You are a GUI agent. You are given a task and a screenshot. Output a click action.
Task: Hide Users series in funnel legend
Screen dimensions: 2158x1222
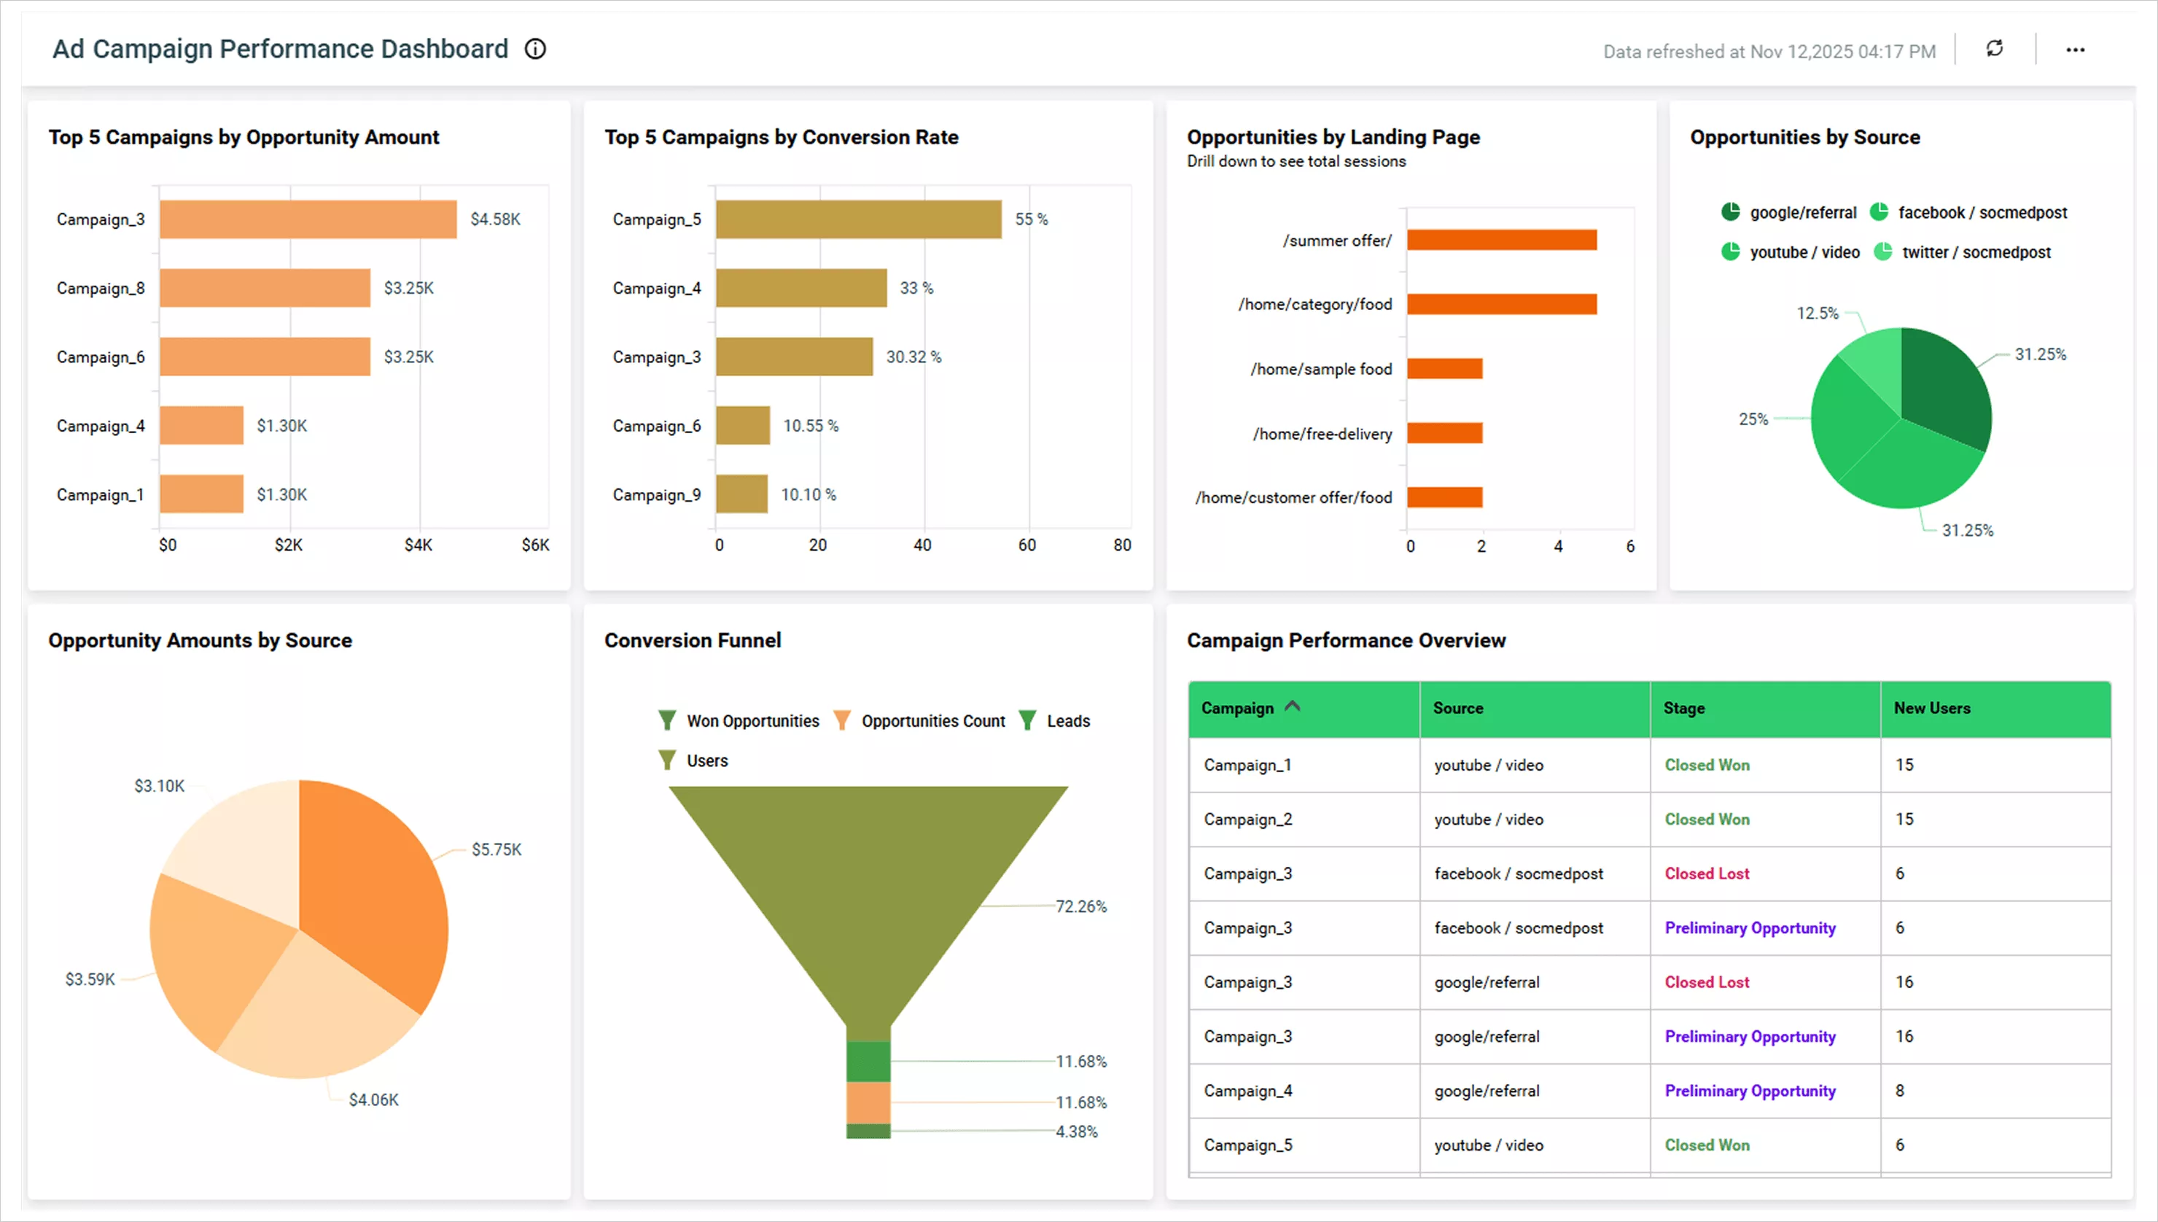click(x=667, y=760)
